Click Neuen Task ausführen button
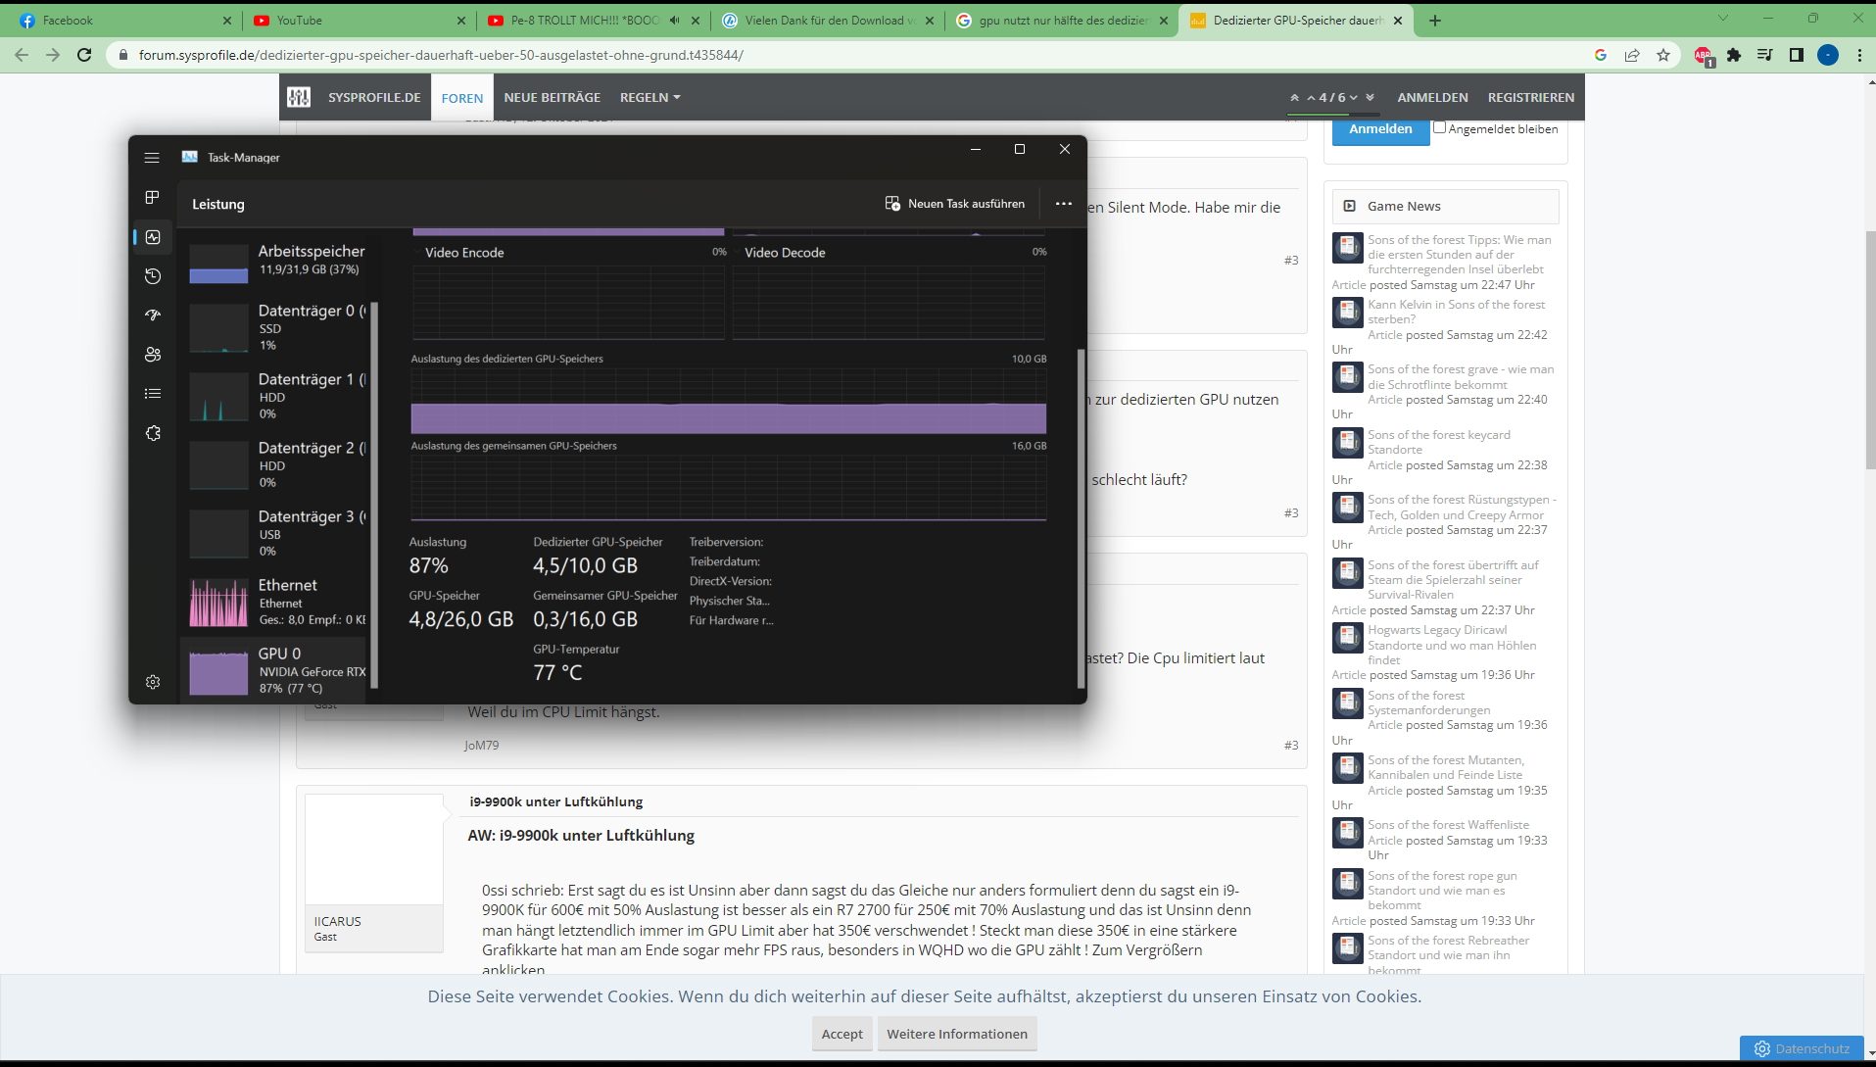1876x1067 pixels. point(955,204)
